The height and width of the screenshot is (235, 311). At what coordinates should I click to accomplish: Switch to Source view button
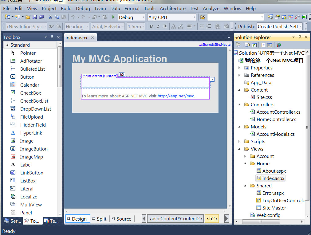[x=121, y=219]
